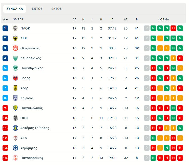Viewport: 189px width, 165px height.
Task: Click the Πανσερραϊκός red logo icon
Action: [x=15, y=158]
